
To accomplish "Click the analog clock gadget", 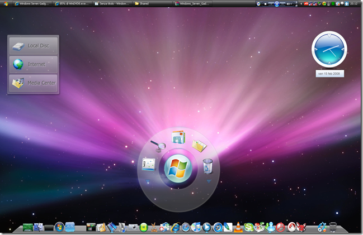I will [329, 49].
